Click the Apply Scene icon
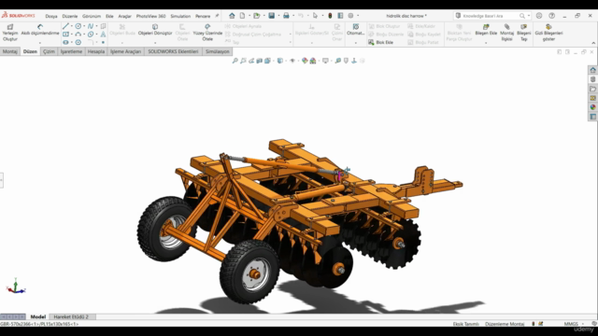Image resolution: width=598 pixels, height=336 pixels. coord(313,61)
